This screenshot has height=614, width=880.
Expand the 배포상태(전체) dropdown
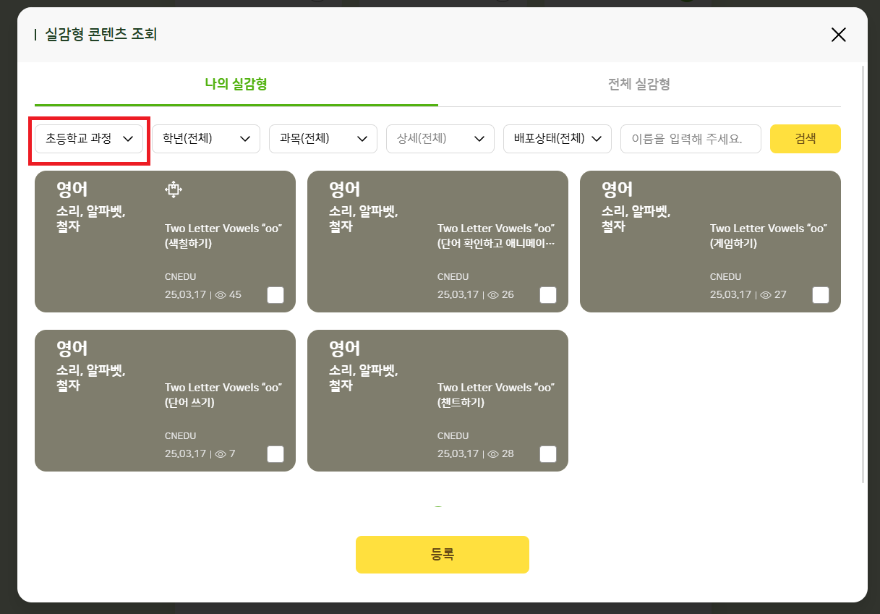558,139
